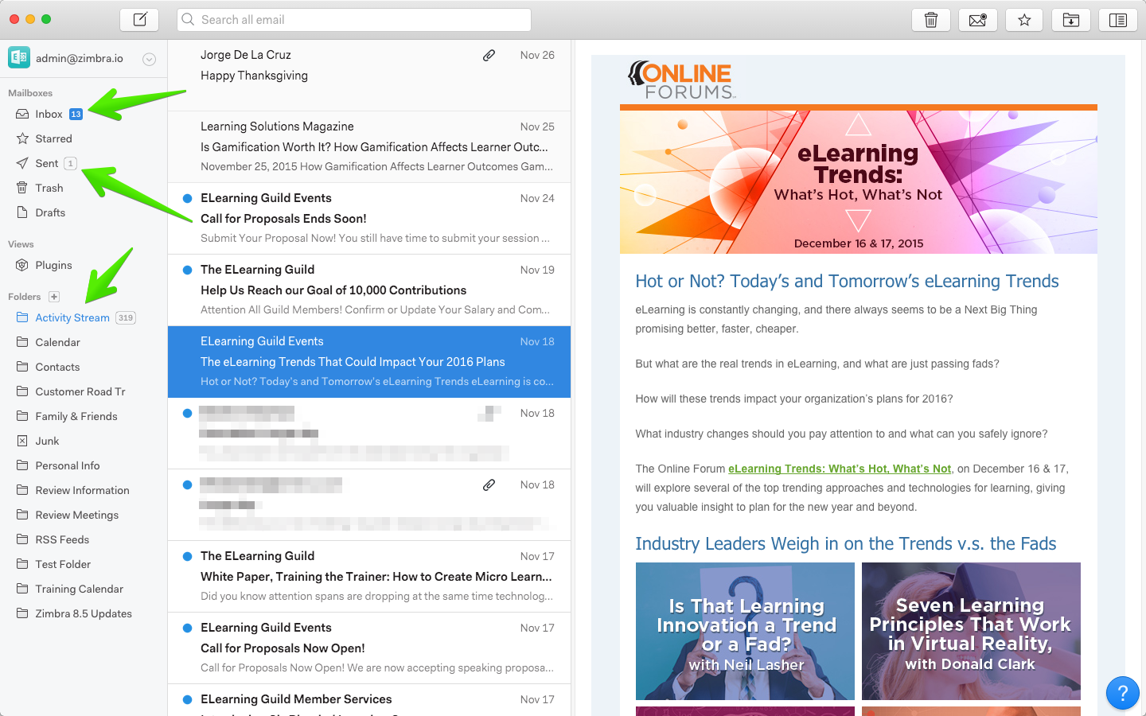This screenshot has width=1146, height=716.
Task: Open ELearning Guild Member Services email
Action: click(369, 700)
